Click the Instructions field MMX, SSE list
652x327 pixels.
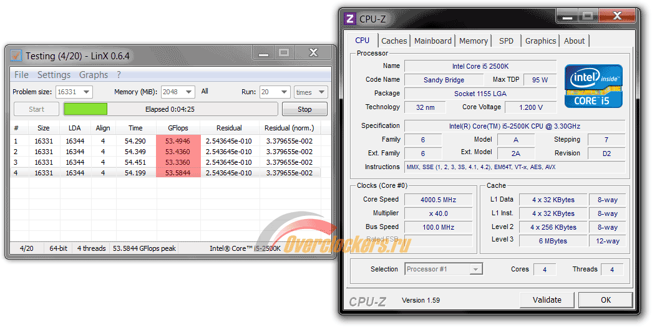point(515,167)
